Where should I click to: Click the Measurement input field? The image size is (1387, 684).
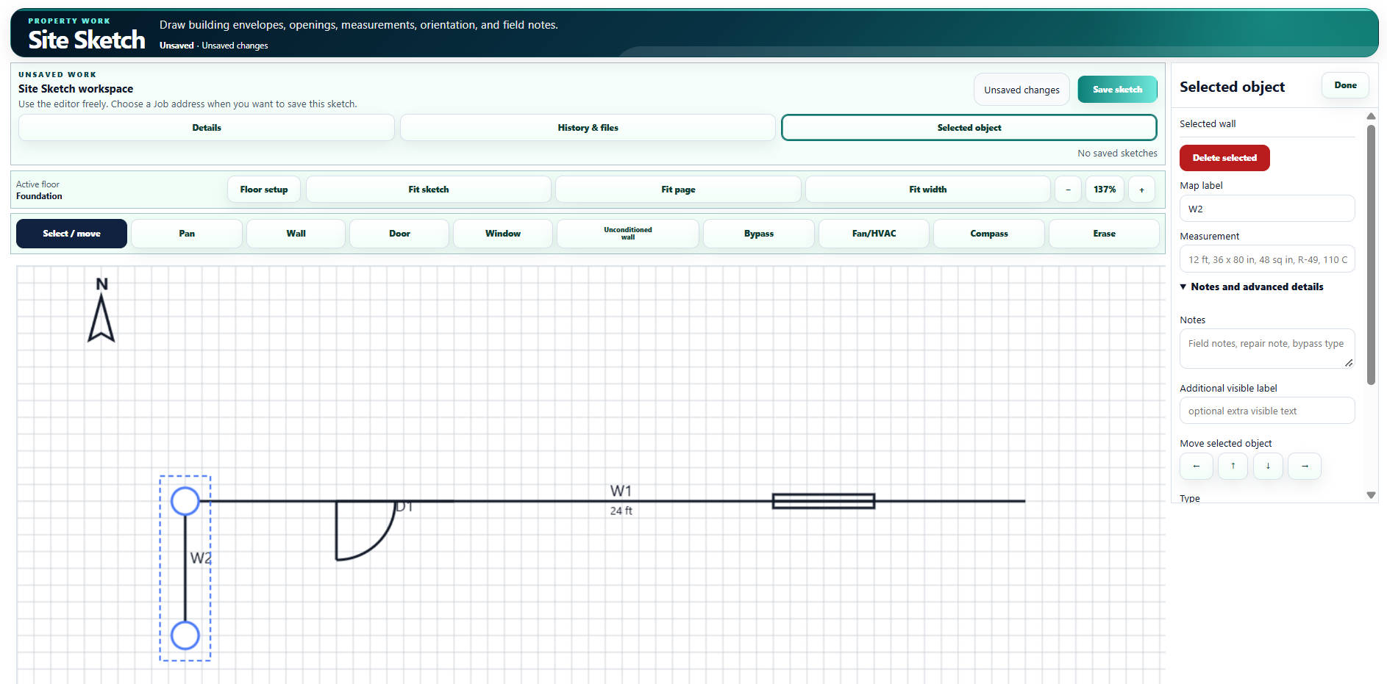pos(1267,259)
